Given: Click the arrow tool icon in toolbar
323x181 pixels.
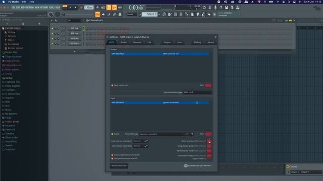Looking at the screenshot, I should click(x=103, y=15).
